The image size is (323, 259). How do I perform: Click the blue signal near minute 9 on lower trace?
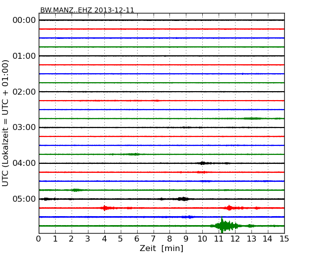pyautogui.click(x=188, y=217)
